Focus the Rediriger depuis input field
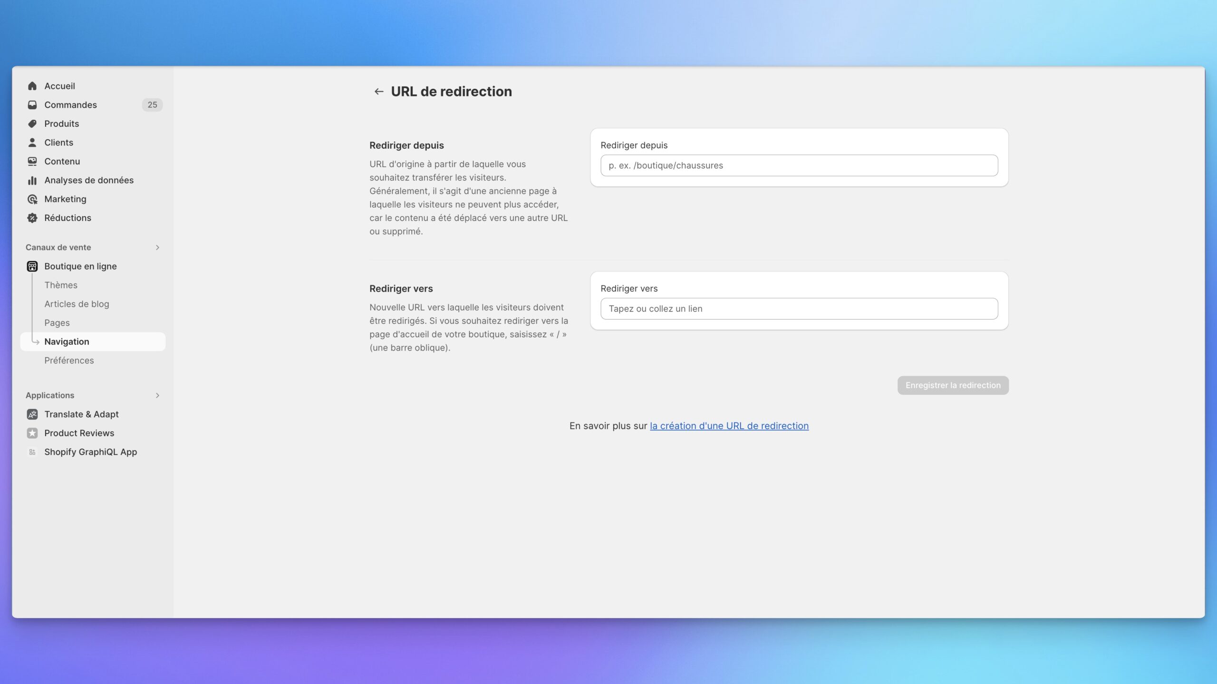 (799, 165)
